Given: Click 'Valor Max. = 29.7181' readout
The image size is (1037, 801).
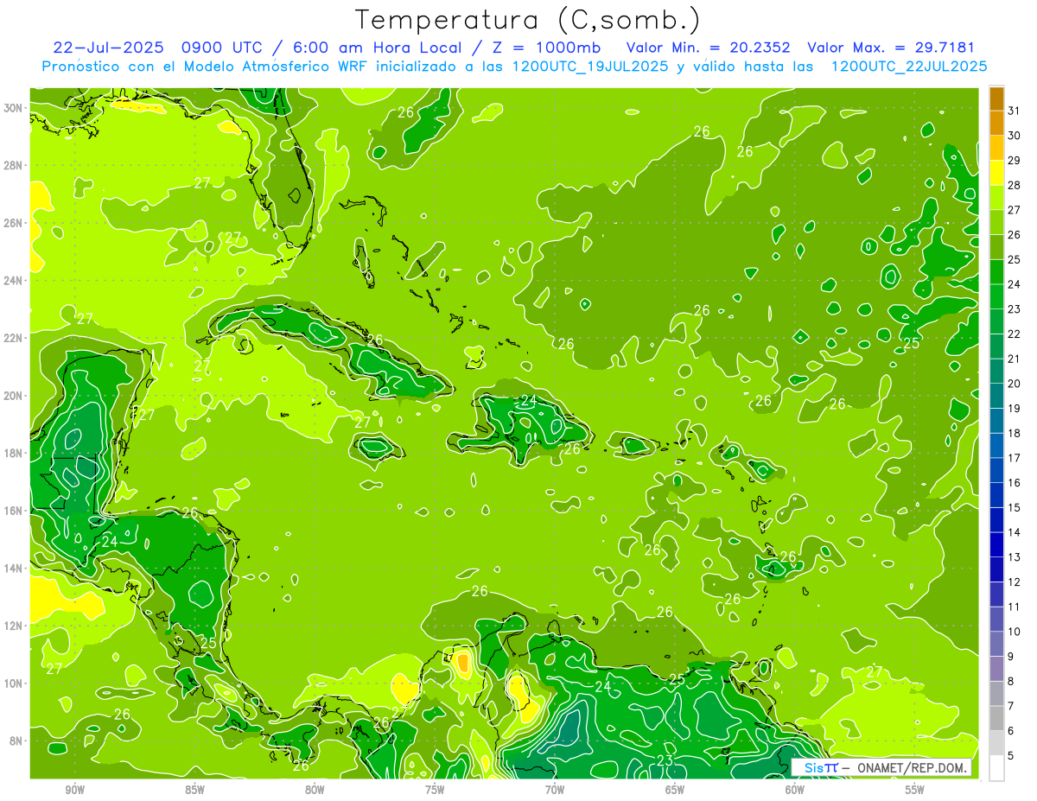Looking at the screenshot, I should point(891,48).
